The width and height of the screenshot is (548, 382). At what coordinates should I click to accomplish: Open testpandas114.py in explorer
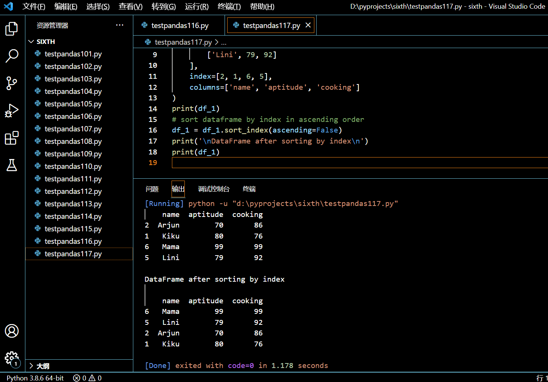click(79, 216)
